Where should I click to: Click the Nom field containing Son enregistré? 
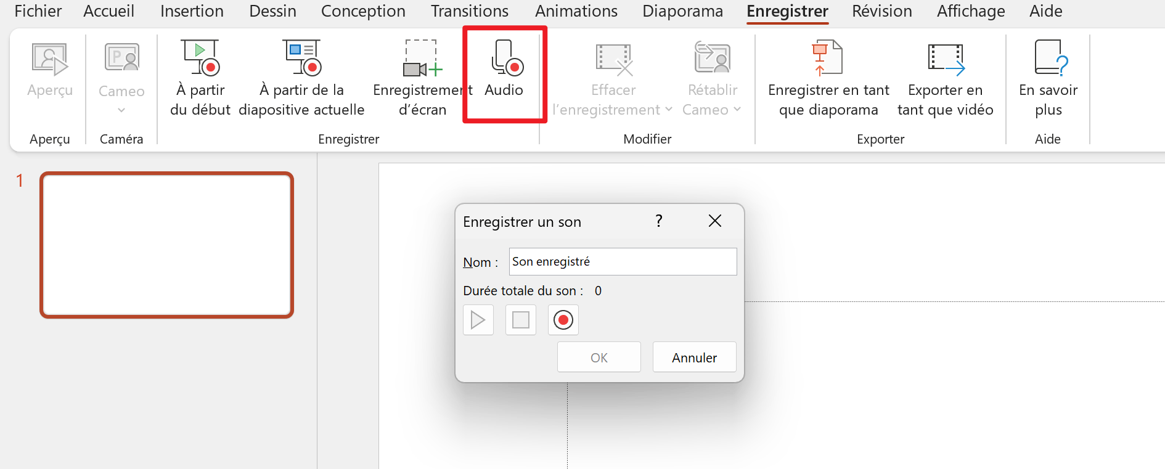pyautogui.click(x=623, y=261)
